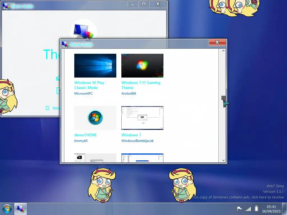Viewport: 287px width, 215px height.
Task: Open the Windows 7 theme screenshot thumbnail
Action: click(142, 118)
